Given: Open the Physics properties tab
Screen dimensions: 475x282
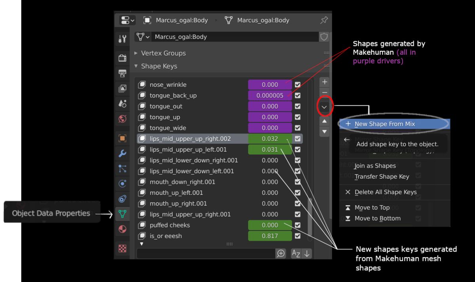Looking at the screenshot, I should pos(122,184).
